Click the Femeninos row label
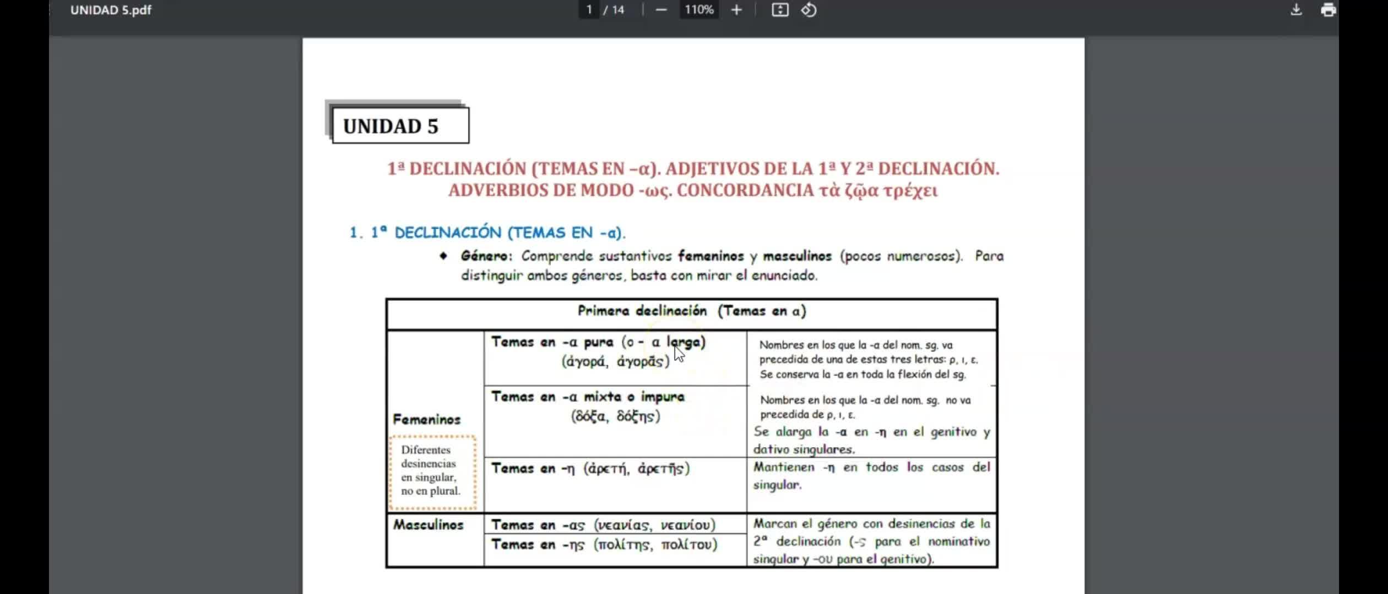 tap(427, 420)
